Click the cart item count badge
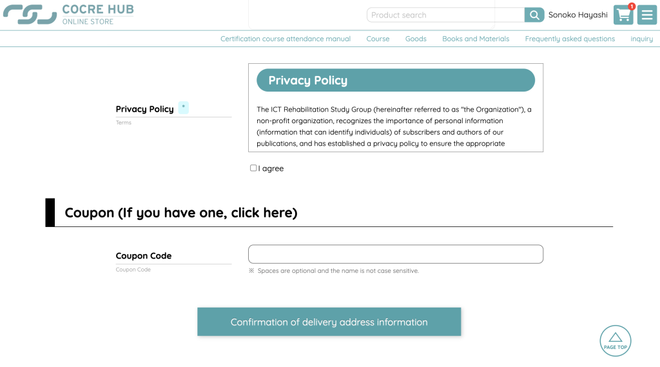Viewport: 660px width, 367px height. coord(632,6)
